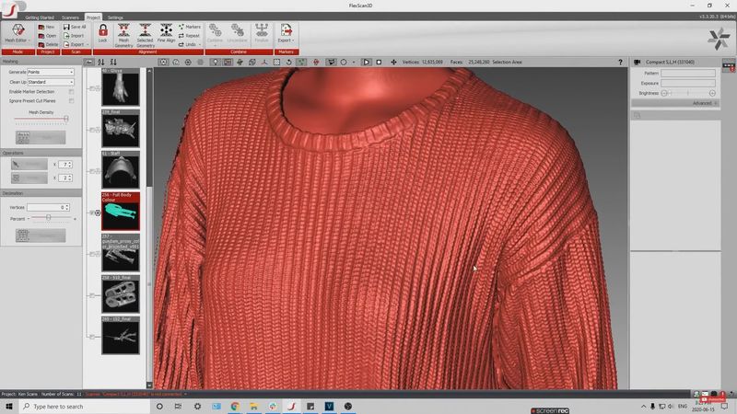Viewport: 737px width, 414px height.
Task: Toggle Ignore Preset Cut Planes checkbox
Action: click(x=72, y=100)
